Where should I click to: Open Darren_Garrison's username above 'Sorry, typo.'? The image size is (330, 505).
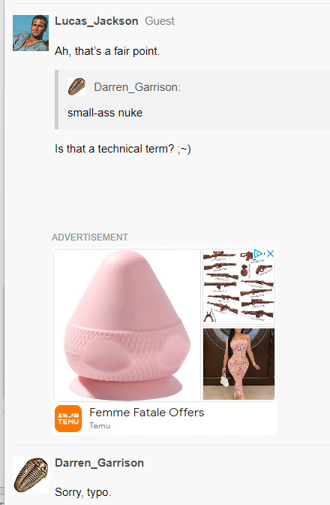pos(99,463)
